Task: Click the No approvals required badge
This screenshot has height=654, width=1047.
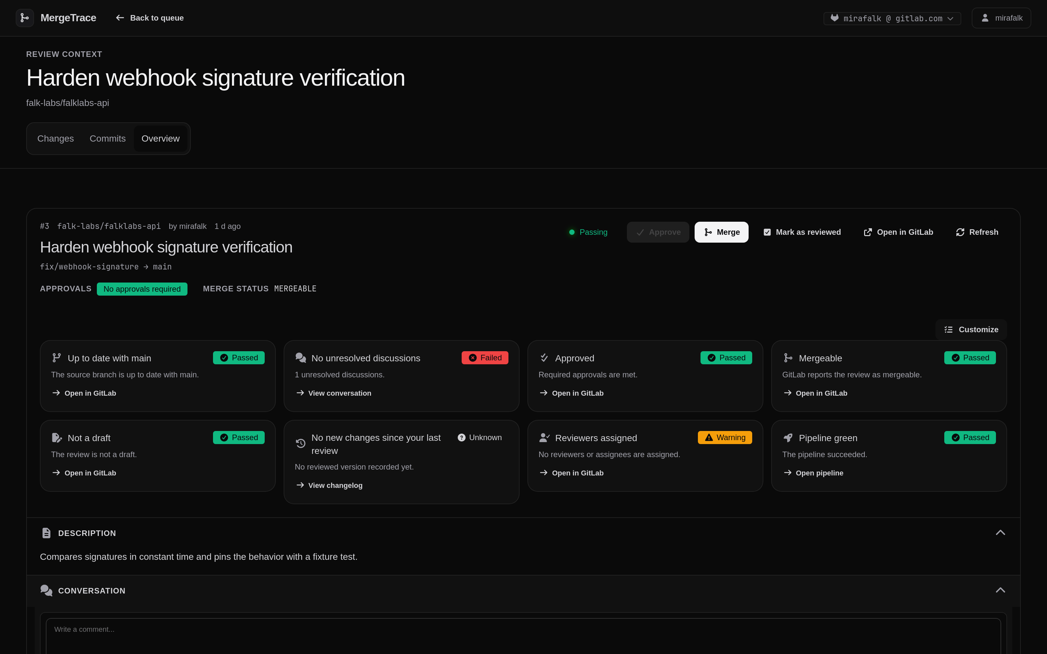Action: pyautogui.click(x=142, y=289)
